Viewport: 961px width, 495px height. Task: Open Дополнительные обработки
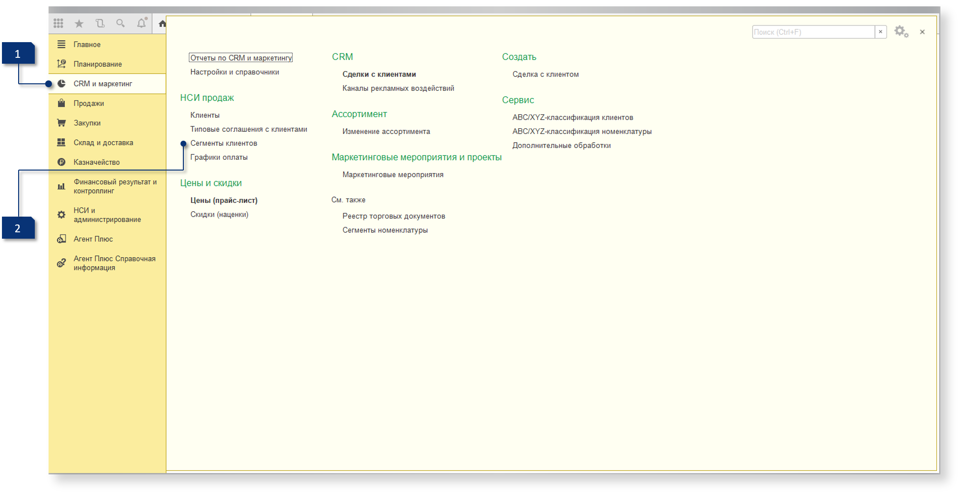point(561,146)
